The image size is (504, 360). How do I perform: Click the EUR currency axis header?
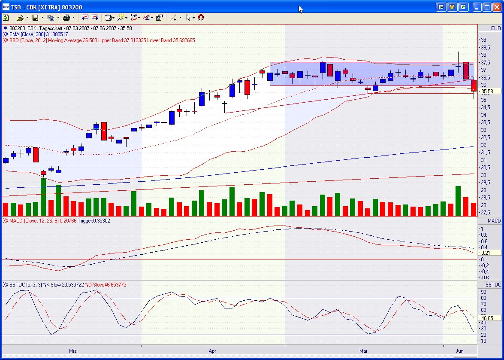tap(490, 28)
